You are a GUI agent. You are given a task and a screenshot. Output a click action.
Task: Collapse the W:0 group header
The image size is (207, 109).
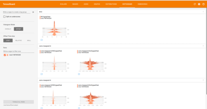121,12
